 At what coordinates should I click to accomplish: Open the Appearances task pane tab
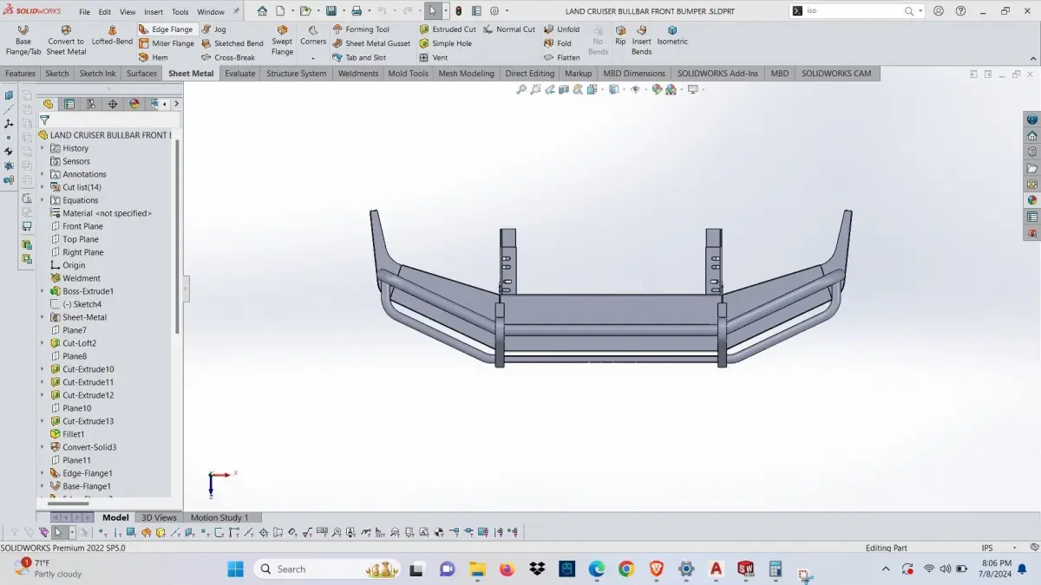[1032, 200]
